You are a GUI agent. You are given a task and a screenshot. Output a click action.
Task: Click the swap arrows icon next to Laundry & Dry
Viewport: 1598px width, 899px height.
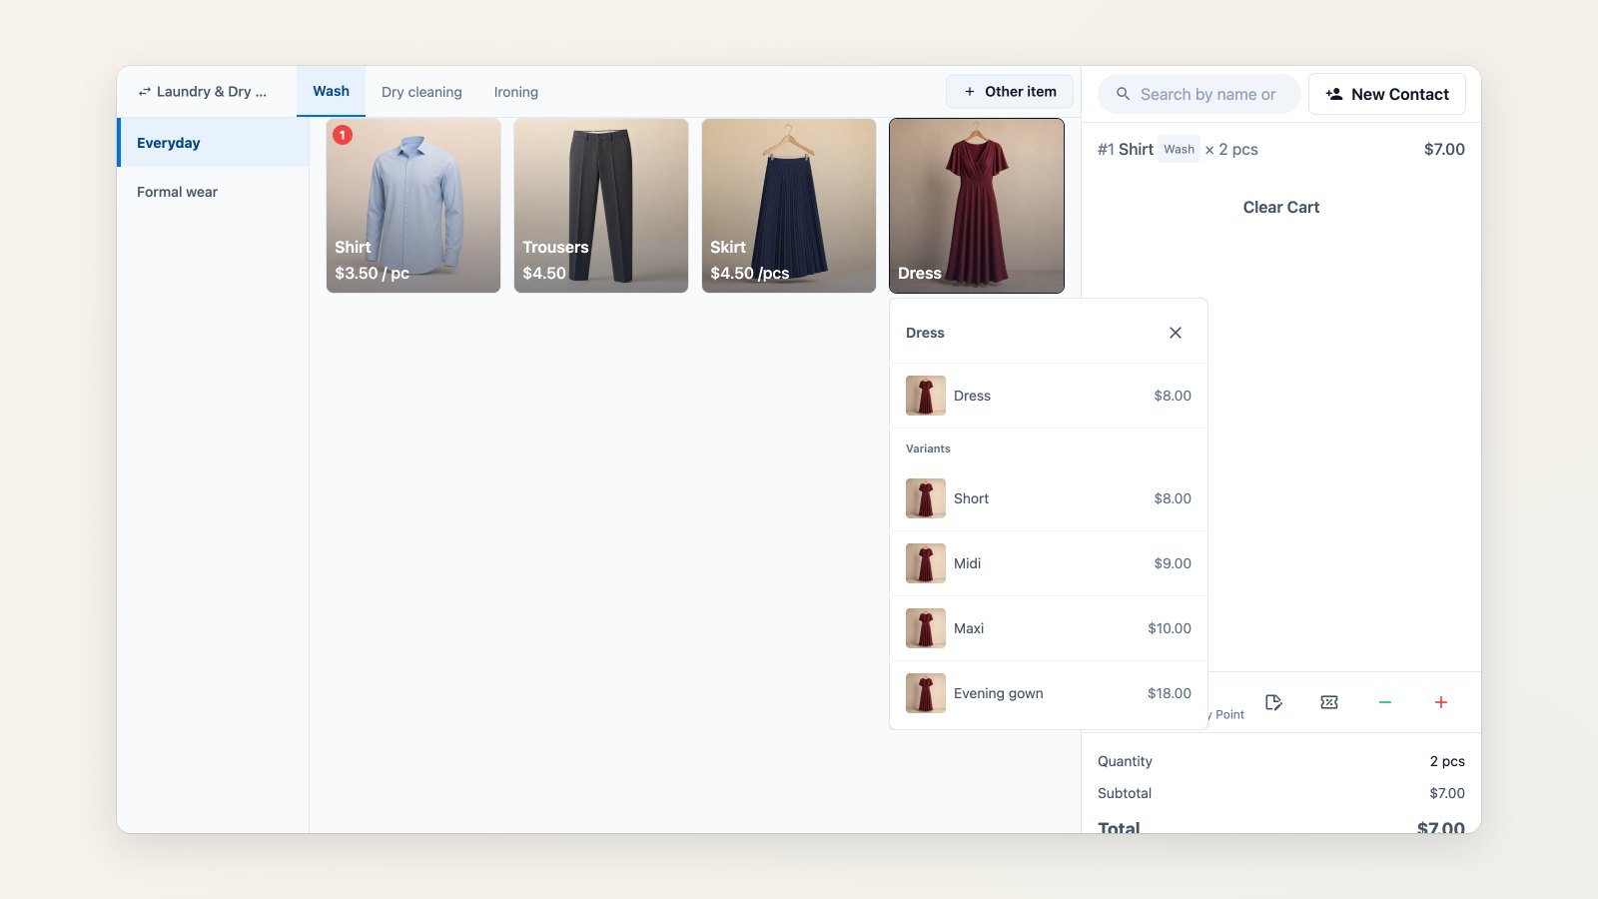point(145,92)
